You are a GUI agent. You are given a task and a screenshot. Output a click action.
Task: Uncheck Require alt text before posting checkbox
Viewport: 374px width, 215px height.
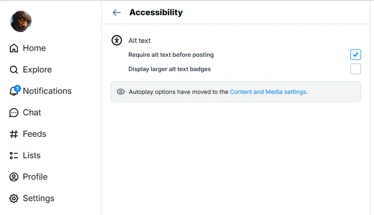[x=355, y=55]
